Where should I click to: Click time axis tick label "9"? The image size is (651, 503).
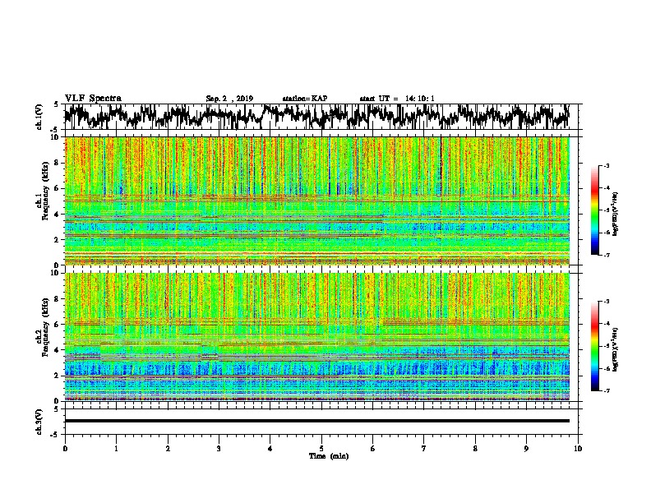point(526,449)
